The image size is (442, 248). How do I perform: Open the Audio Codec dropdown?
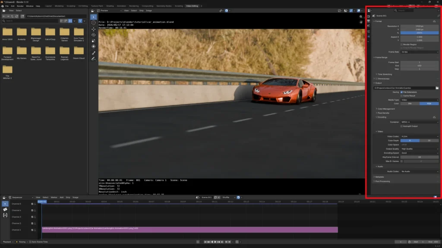420,171
